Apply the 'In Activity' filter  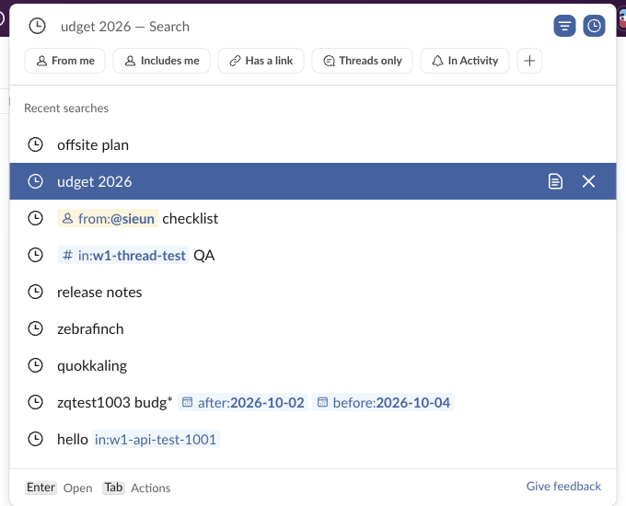[x=465, y=61]
